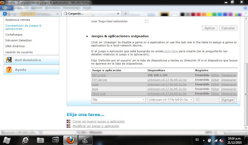Screen dimensions: 248x145
Task: Open Crear un nuevo juego o aplicación
Action: [x=98, y=121]
